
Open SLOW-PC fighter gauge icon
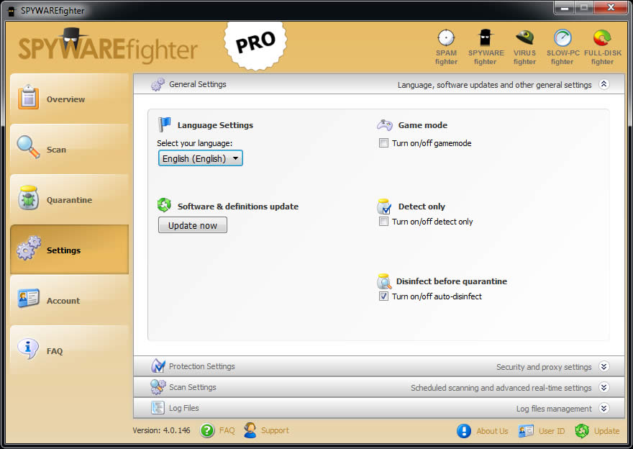click(563, 38)
